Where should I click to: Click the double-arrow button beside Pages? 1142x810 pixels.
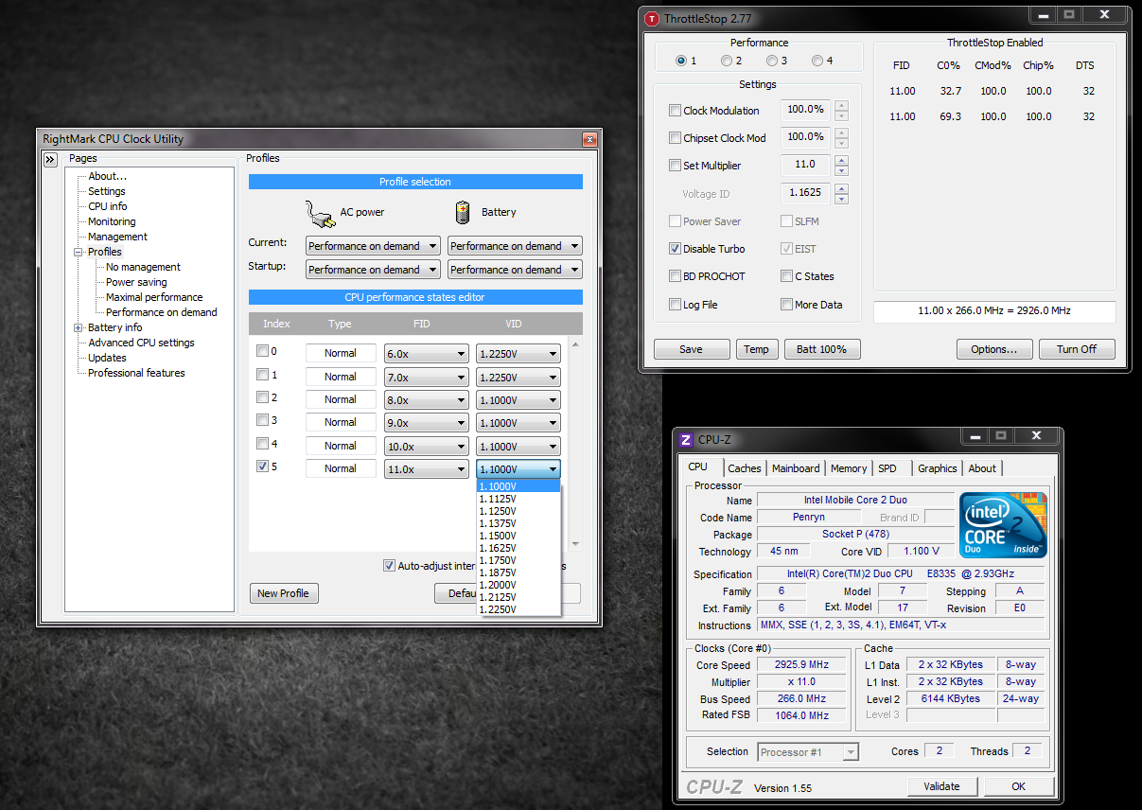[50, 160]
